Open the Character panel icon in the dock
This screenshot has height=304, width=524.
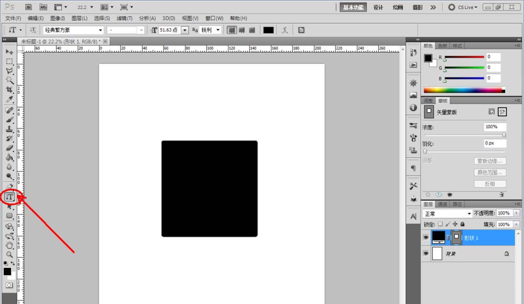[x=413, y=216]
